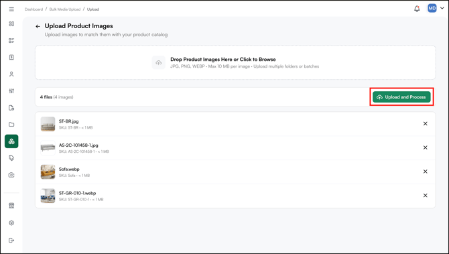Remove Sofa.webp from the list
The height and width of the screenshot is (254, 449).
pos(426,172)
